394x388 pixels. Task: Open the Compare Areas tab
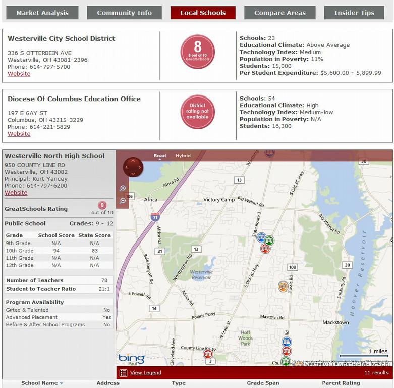280,13
